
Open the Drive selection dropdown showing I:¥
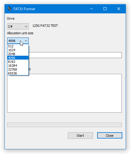18,27
